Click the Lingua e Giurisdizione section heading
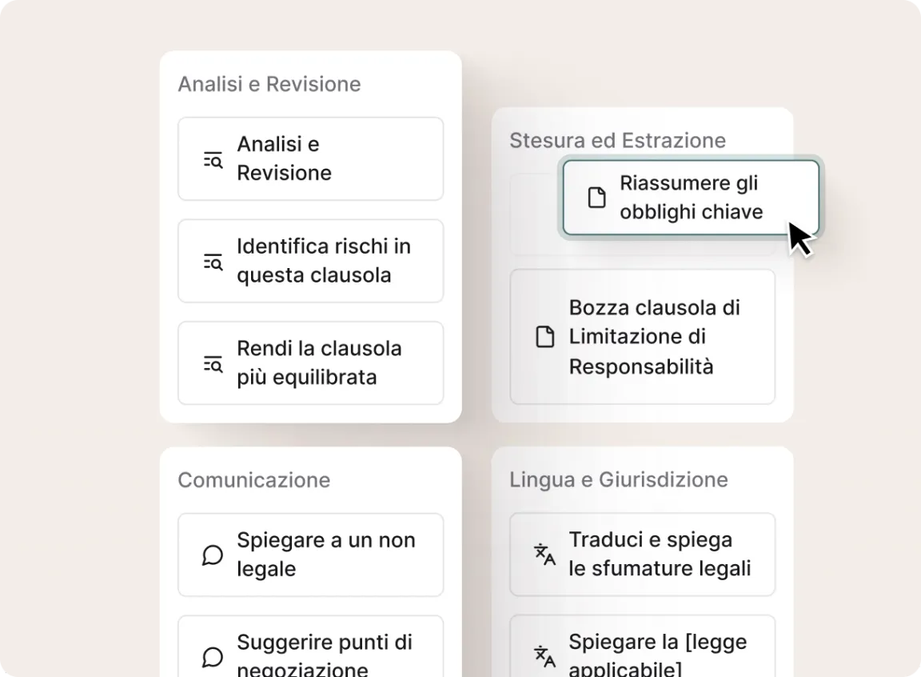 click(618, 479)
